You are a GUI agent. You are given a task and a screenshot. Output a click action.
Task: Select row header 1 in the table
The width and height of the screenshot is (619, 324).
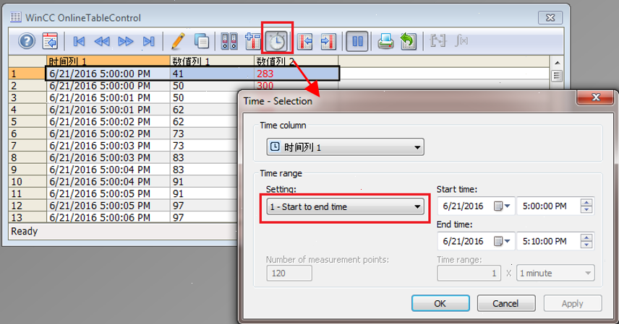point(27,74)
